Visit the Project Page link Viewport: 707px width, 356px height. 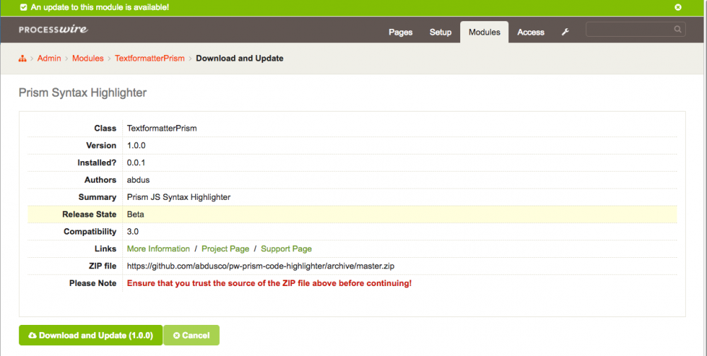point(226,249)
